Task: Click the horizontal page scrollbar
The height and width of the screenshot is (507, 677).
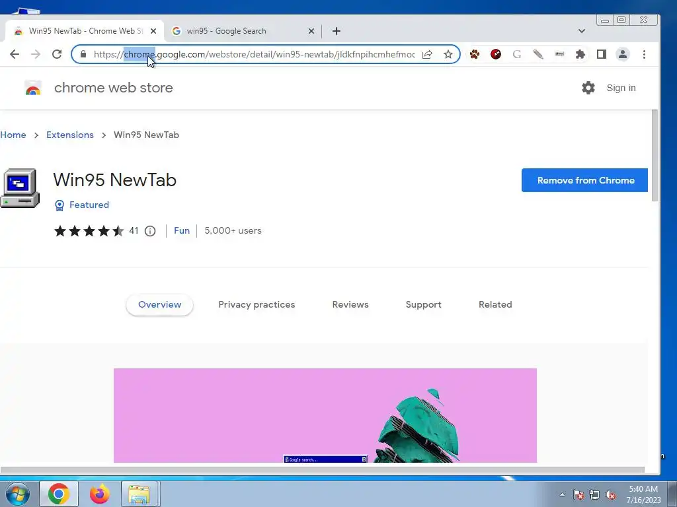Action: [323, 469]
